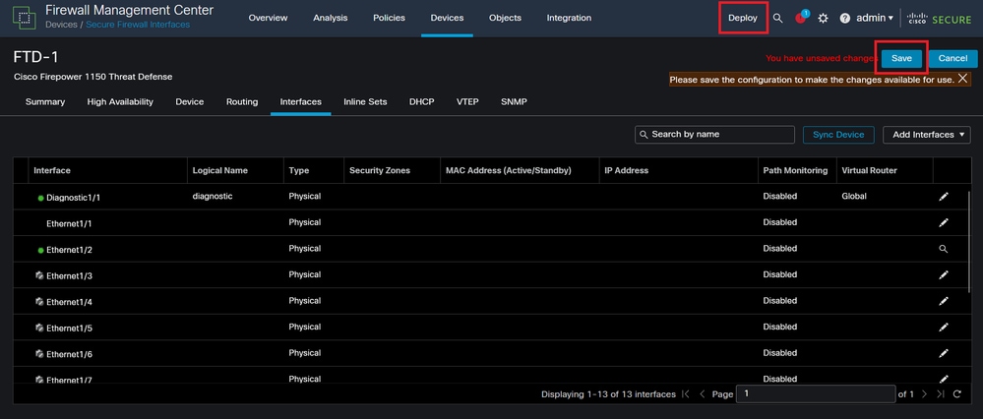Sort by the Interface column header
The height and width of the screenshot is (419, 983).
click(52, 170)
